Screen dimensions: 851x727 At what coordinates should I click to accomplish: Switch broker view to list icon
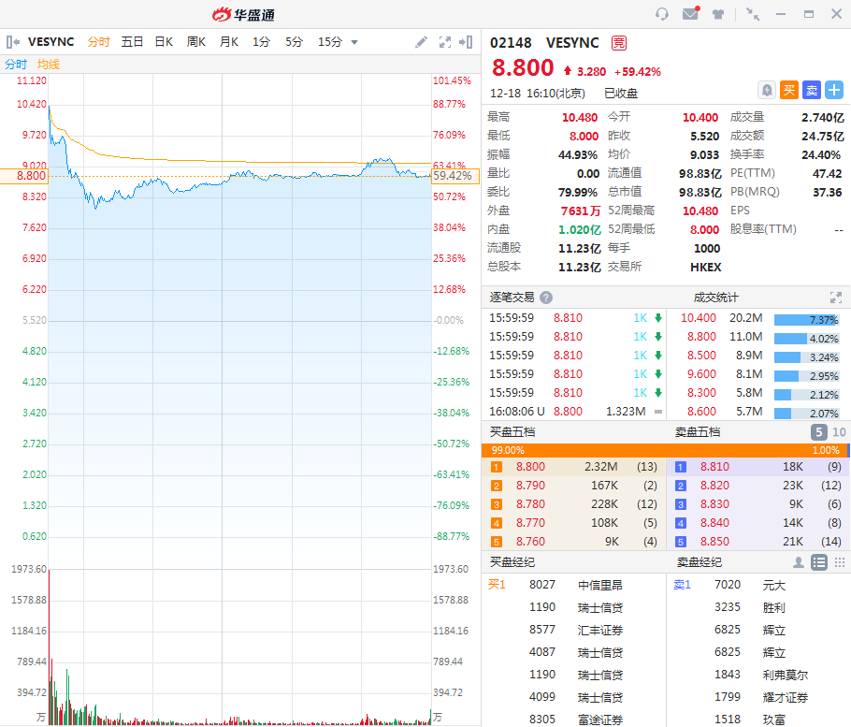pyautogui.click(x=819, y=562)
